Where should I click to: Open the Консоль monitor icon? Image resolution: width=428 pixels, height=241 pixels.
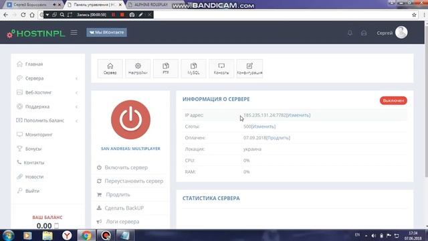tap(221, 68)
